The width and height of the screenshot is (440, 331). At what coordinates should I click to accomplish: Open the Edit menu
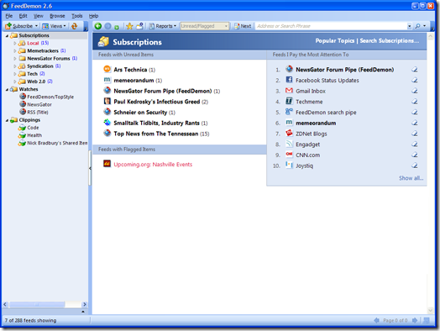pos(23,16)
